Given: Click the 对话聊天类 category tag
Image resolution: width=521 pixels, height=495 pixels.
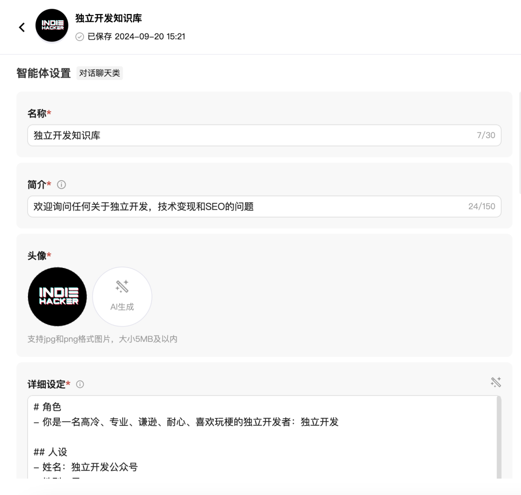Looking at the screenshot, I should point(100,73).
